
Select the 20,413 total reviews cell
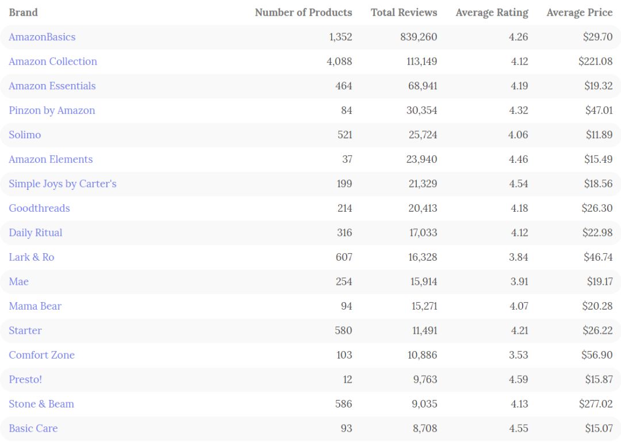point(423,208)
